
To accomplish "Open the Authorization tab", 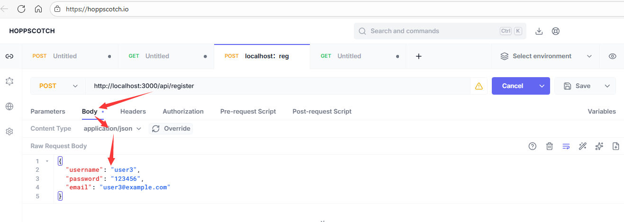I will (183, 112).
